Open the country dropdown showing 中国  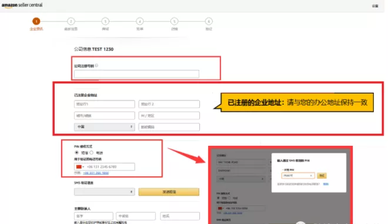pyautogui.click(x=105, y=127)
